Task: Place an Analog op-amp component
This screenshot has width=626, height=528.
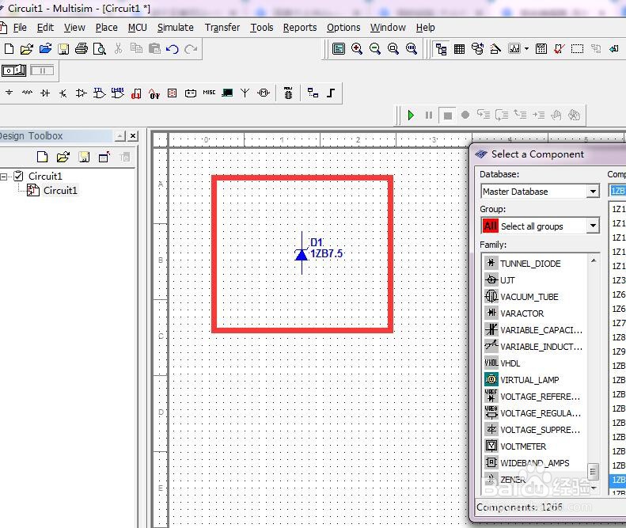Action: tap(81, 93)
